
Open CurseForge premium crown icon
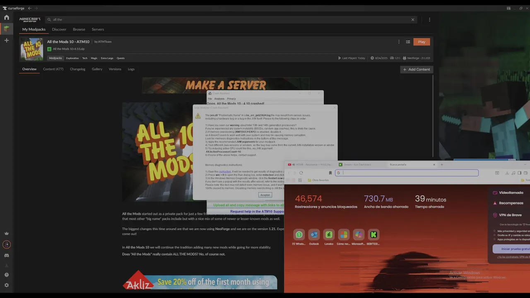(x=6, y=233)
